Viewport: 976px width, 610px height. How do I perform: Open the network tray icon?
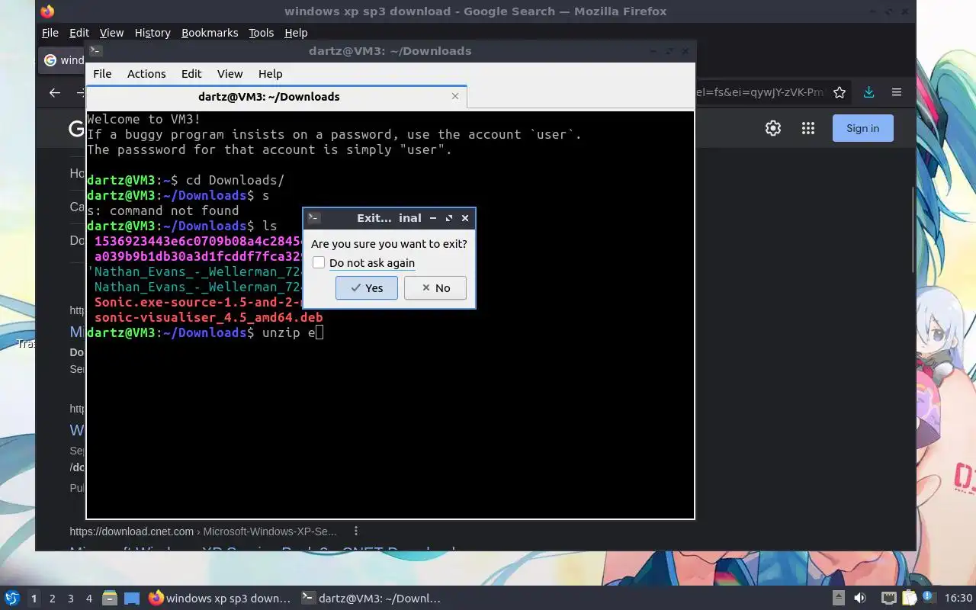pyautogui.click(x=888, y=599)
